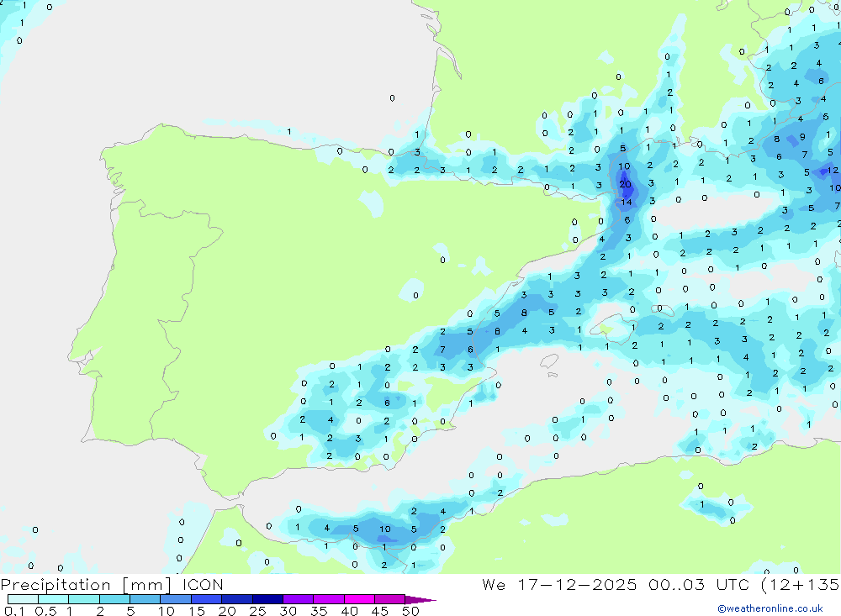Click the 1–2 mm legend swatch
The image size is (841, 616).
coord(84,599)
